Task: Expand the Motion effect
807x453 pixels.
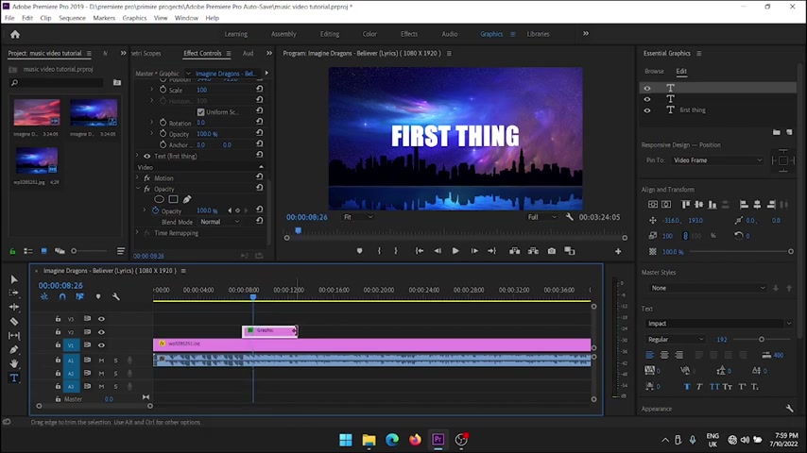Action: [x=137, y=178]
